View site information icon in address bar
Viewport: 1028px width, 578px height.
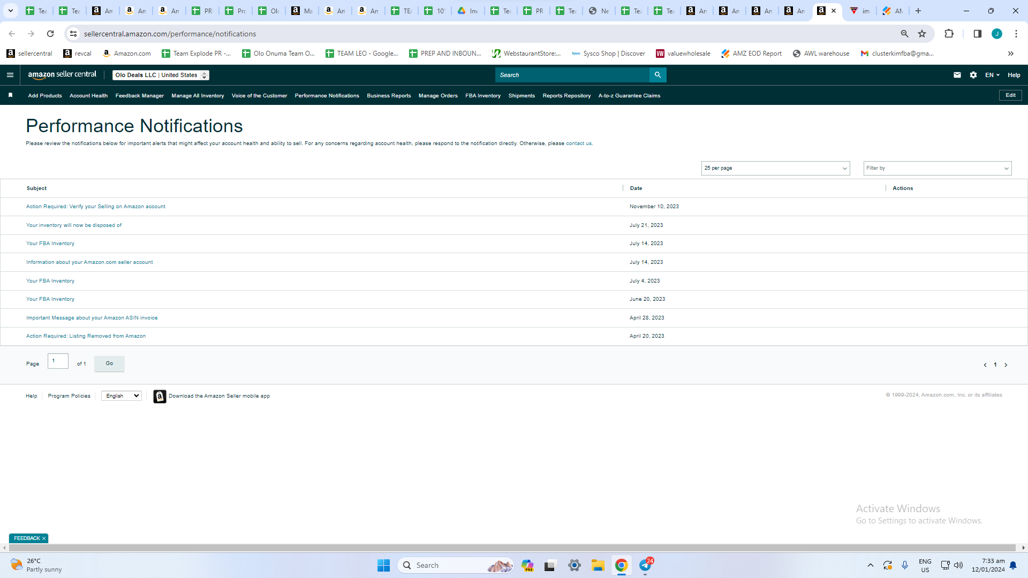tap(73, 34)
